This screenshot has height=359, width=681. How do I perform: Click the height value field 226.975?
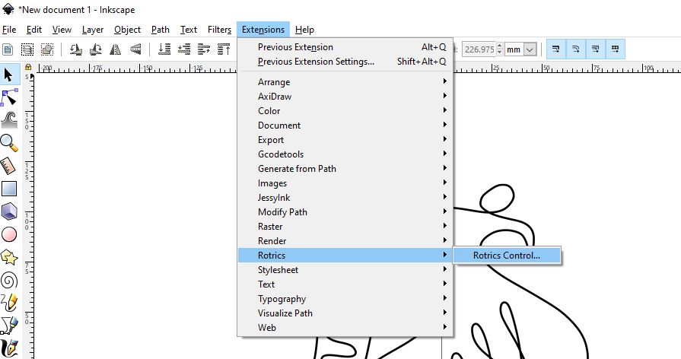click(479, 49)
